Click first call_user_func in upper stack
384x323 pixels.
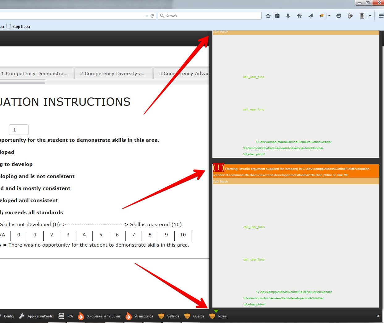click(x=254, y=77)
